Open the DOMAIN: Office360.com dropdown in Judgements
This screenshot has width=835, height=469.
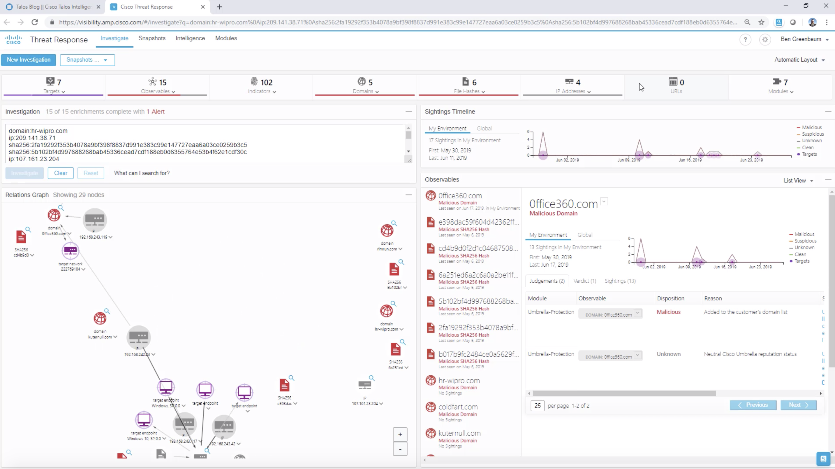pos(637,314)
